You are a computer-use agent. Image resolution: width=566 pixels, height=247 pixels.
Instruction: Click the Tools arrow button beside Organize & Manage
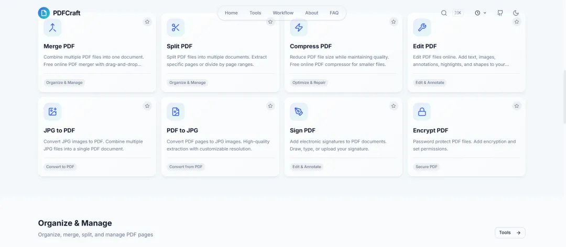(510, 232)
